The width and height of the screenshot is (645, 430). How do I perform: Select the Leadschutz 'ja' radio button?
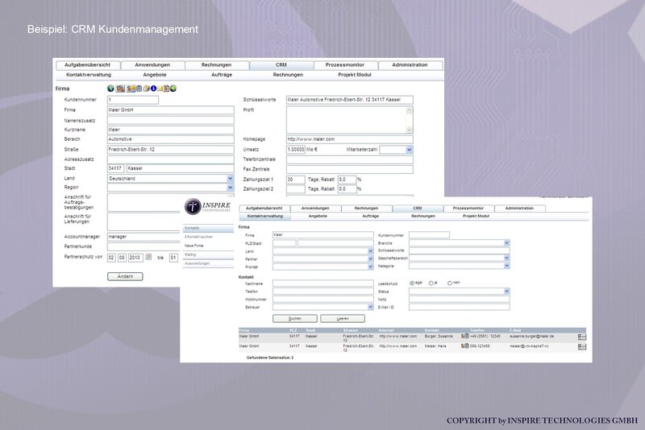point(431,283)
